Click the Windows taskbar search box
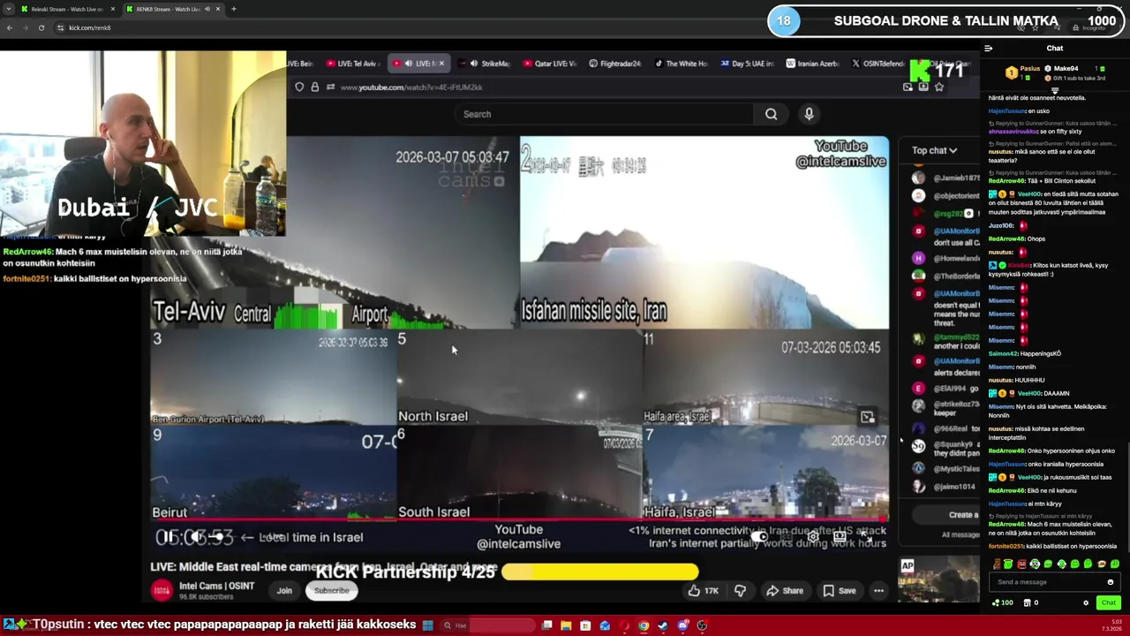 pos(487,625)
